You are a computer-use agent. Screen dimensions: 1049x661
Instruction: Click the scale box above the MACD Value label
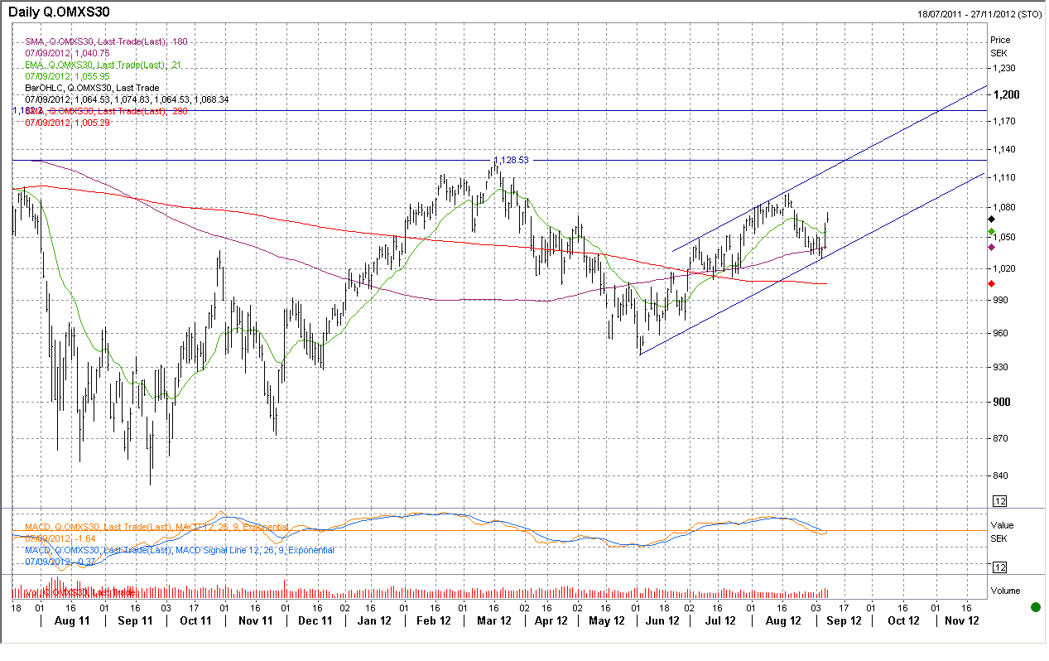pyautogui.click(x=999, y=501)
